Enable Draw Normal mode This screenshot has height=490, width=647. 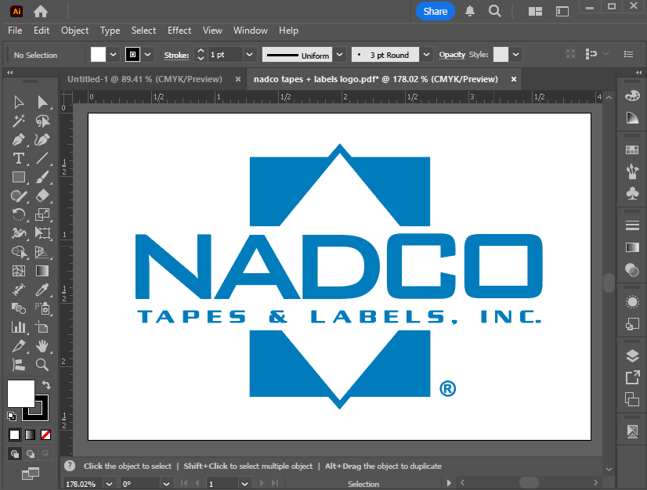tap(15, 454)
